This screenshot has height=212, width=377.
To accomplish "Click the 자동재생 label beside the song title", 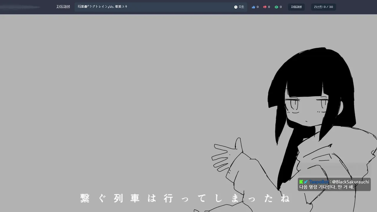I will [63, 7].
